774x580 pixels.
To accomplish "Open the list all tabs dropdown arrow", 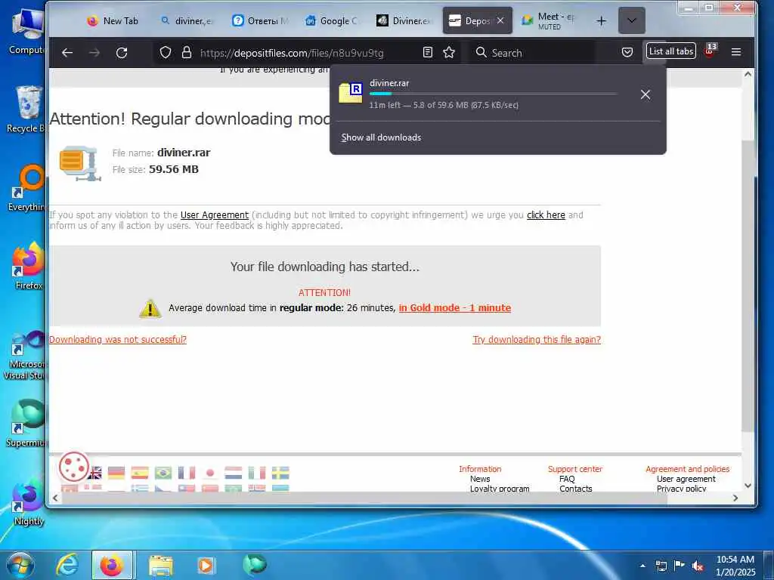I will click(x=631, y=20).
